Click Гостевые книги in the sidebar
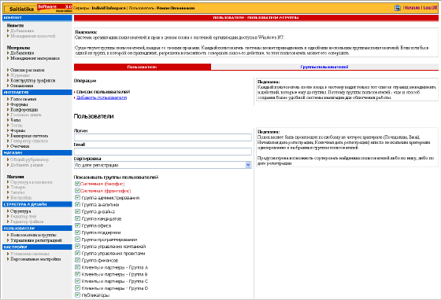The height and width of the screenshot is (300, 441). click(26, 115)
